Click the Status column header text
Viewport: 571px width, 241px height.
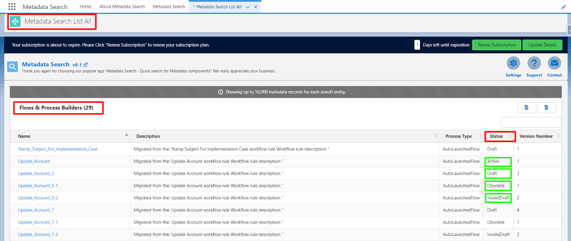tap(496, 136)
